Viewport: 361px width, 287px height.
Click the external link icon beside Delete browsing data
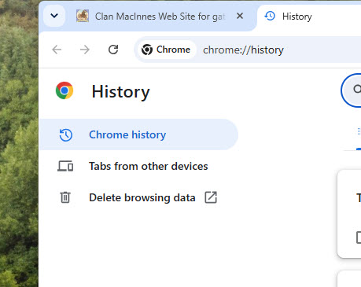(x=211, y=197)
